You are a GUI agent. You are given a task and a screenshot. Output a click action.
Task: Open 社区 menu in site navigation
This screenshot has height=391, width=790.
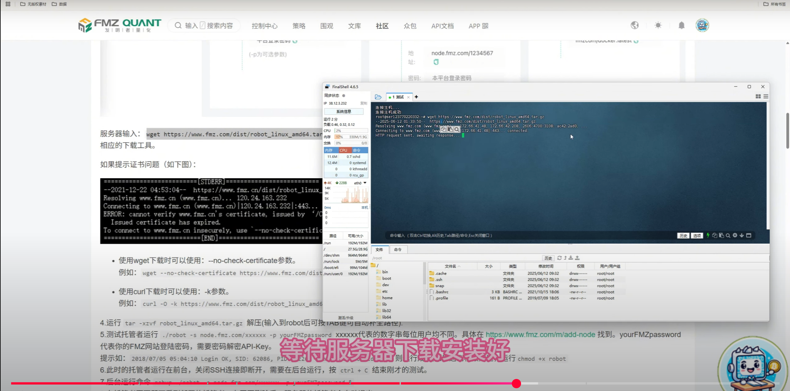[x=382, y=26]
